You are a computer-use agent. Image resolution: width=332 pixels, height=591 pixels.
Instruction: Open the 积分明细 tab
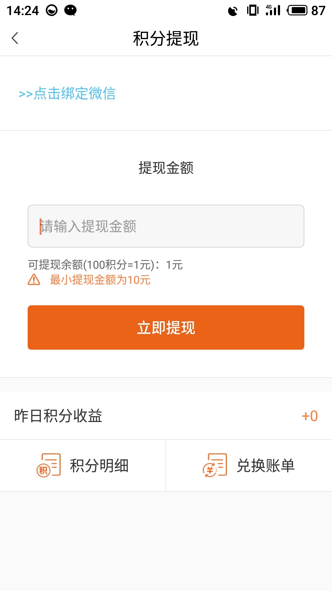[x=99, y=465]
